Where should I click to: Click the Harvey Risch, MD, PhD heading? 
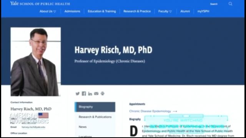(x=113, y=50)
